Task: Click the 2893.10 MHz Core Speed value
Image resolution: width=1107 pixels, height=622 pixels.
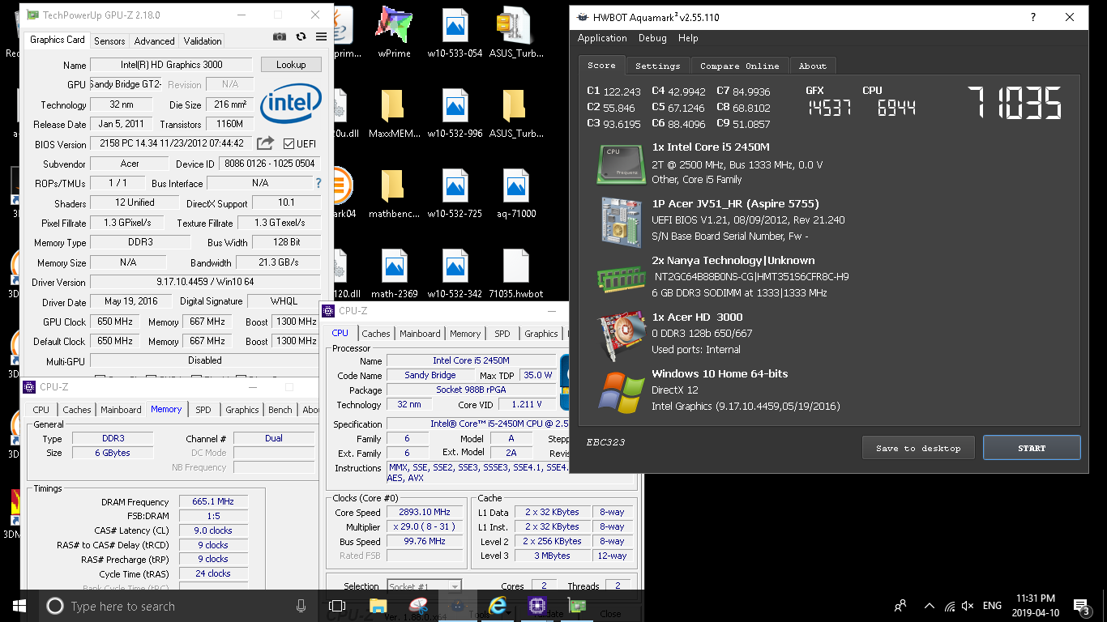Action: pos(425,513)
